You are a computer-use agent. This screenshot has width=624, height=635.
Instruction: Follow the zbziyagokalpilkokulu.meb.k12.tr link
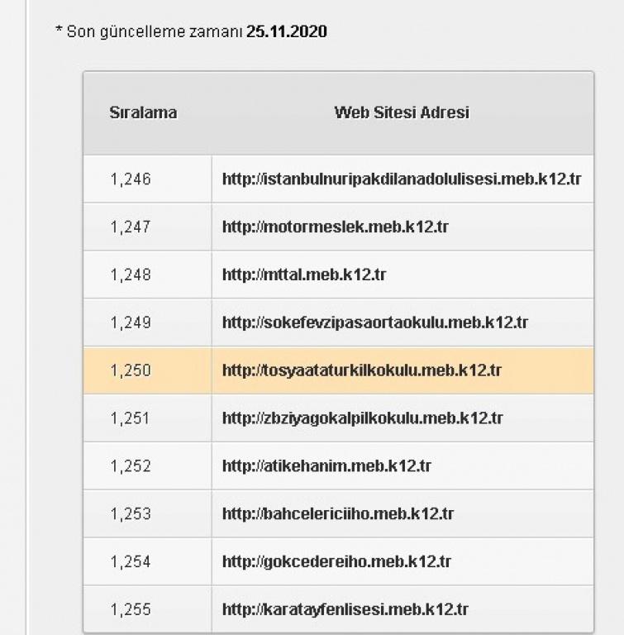(x=362, y=418)
